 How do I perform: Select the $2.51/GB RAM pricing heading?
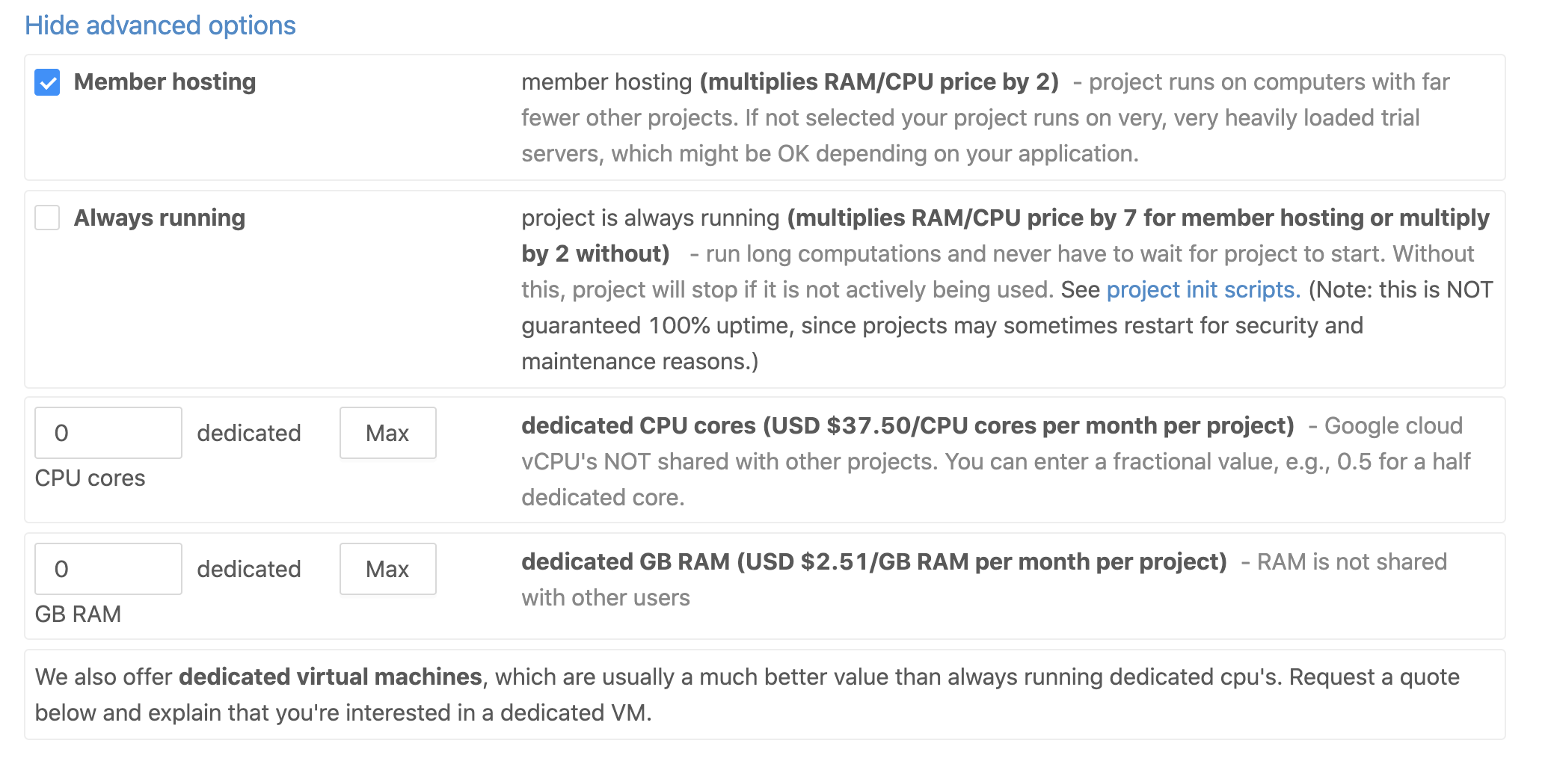873,561
